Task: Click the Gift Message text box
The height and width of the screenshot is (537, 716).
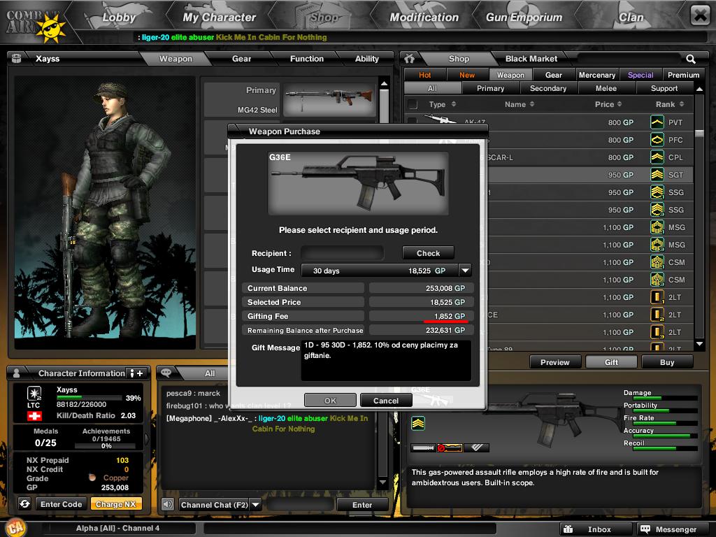Action: coord(386,360)
